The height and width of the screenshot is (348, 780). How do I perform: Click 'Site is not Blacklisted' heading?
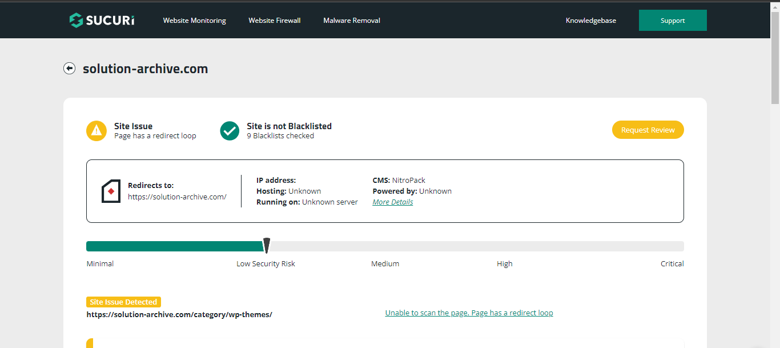tap(289, 126)
